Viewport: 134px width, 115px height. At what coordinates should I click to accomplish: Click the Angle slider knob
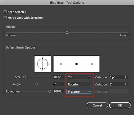click(x=37, y=84)
